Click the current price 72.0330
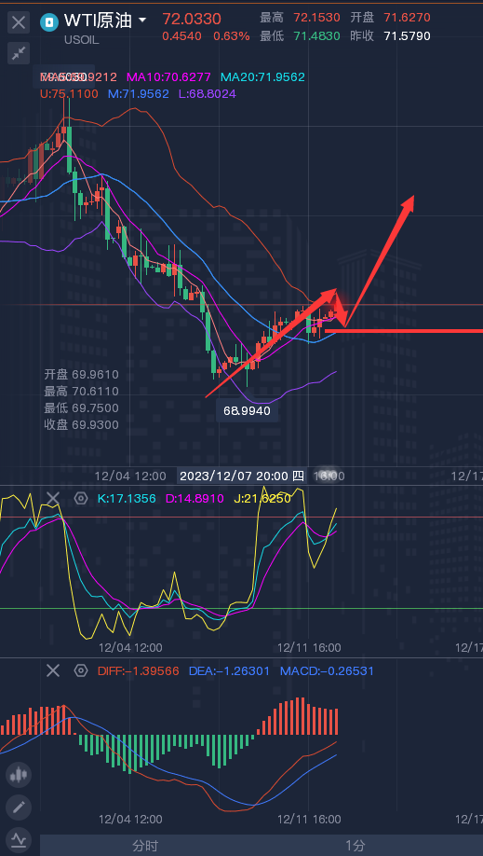 tap(192, 20)
